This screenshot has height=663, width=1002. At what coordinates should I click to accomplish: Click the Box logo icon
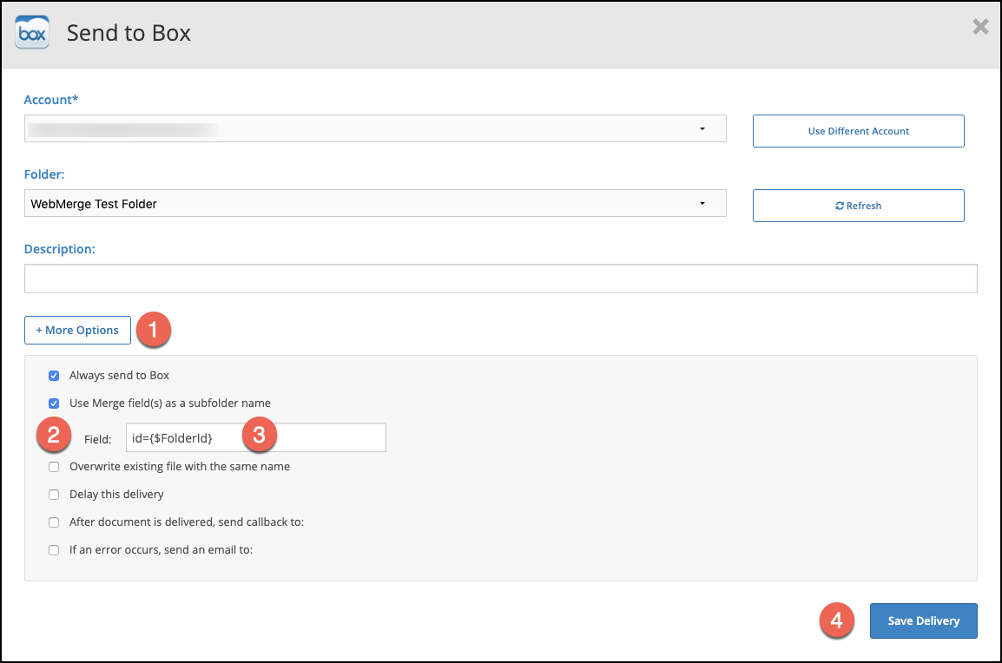pos(32,33)
